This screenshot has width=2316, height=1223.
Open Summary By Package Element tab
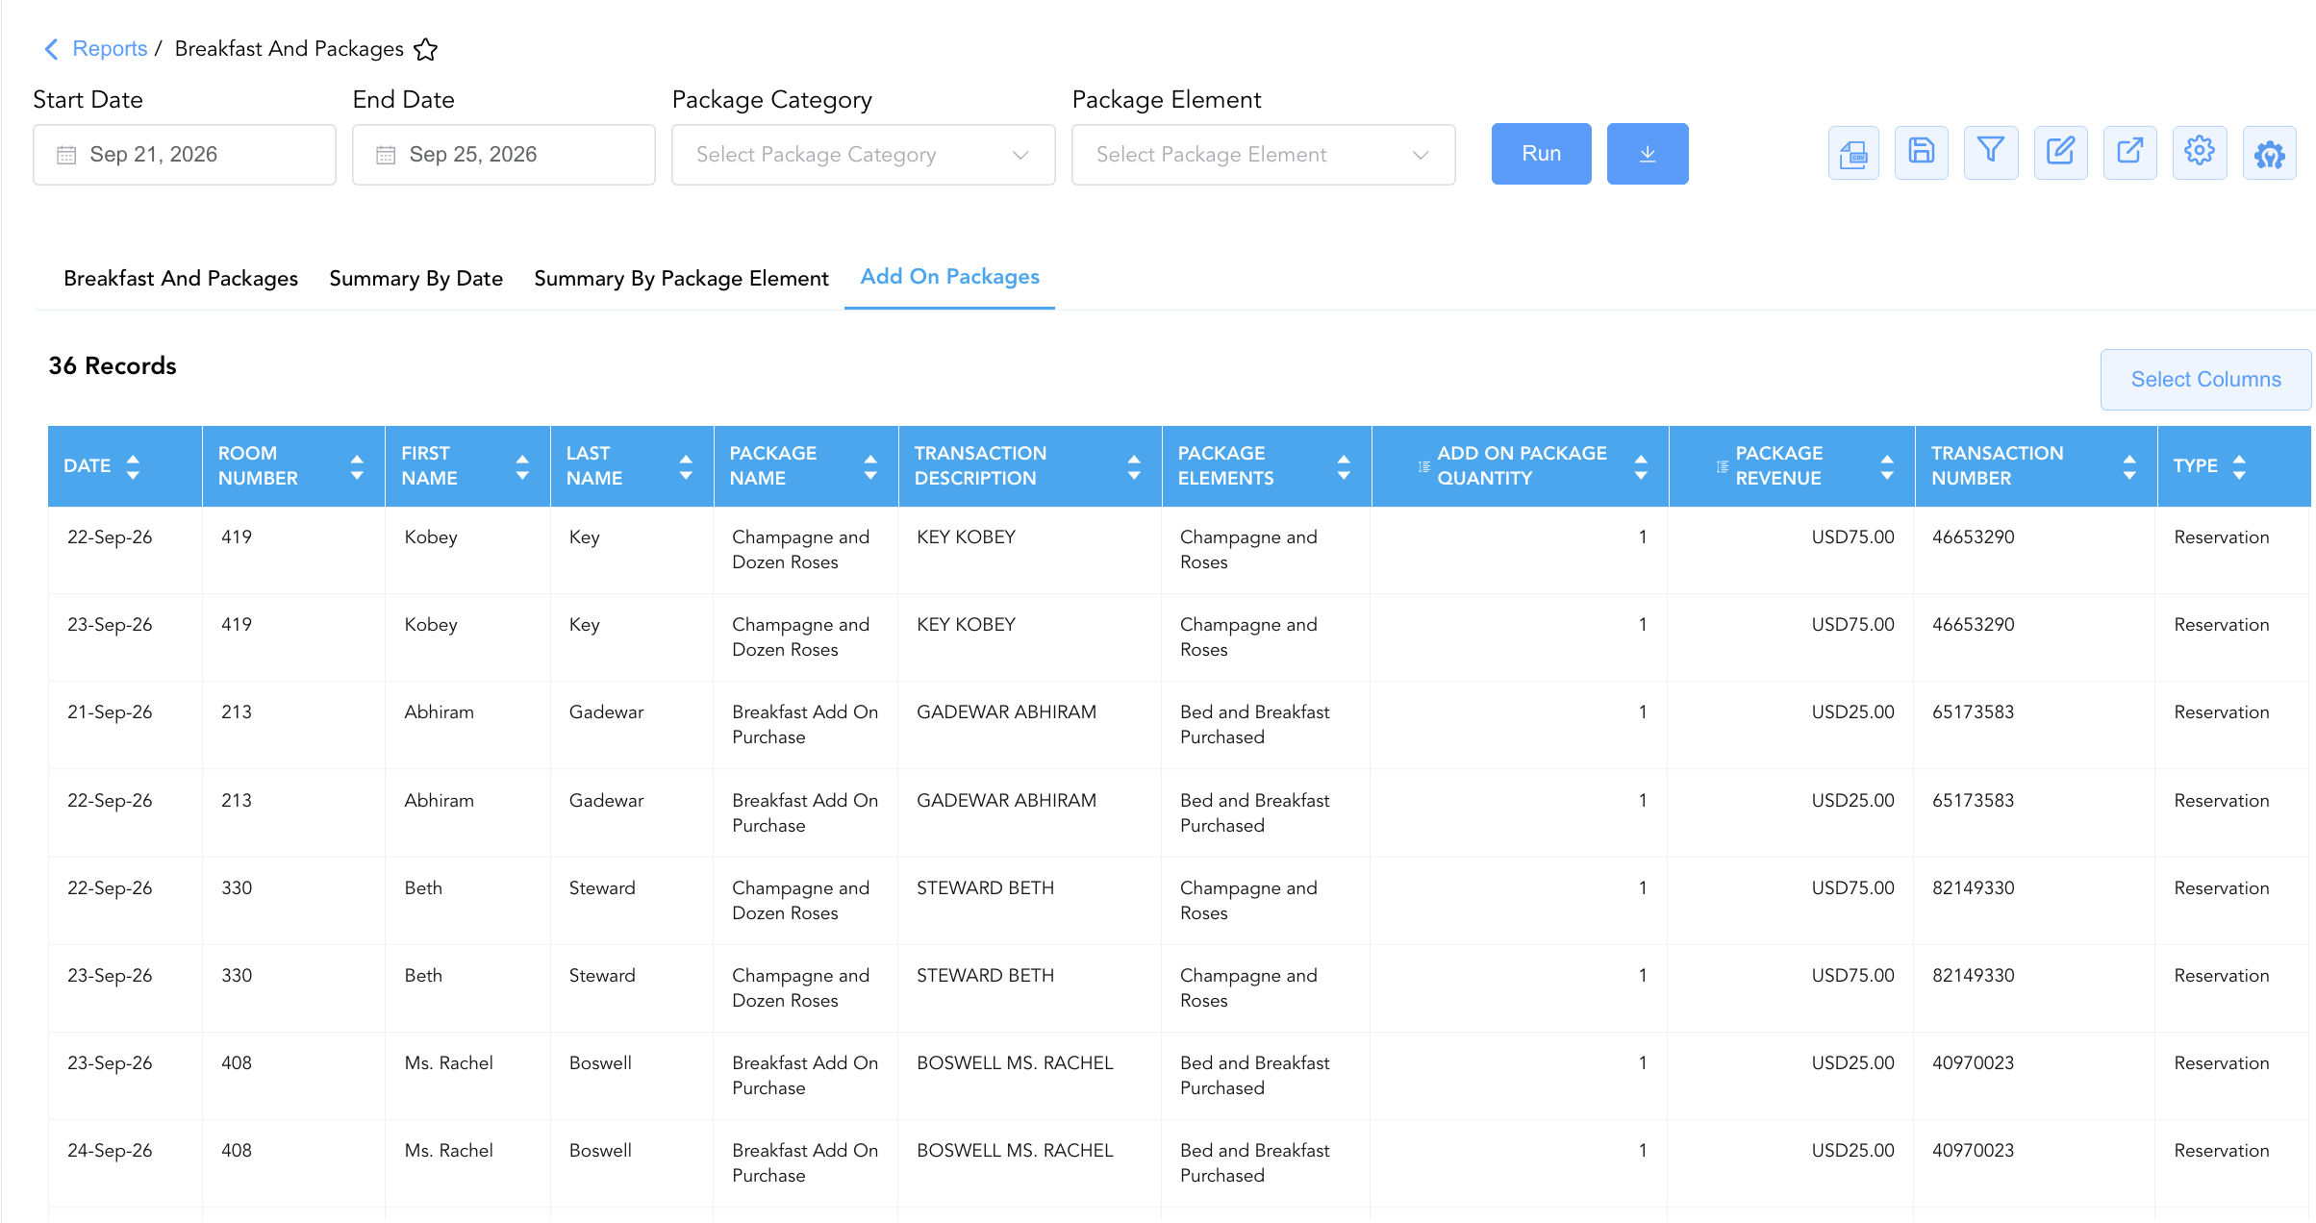[x=681, y=278]
